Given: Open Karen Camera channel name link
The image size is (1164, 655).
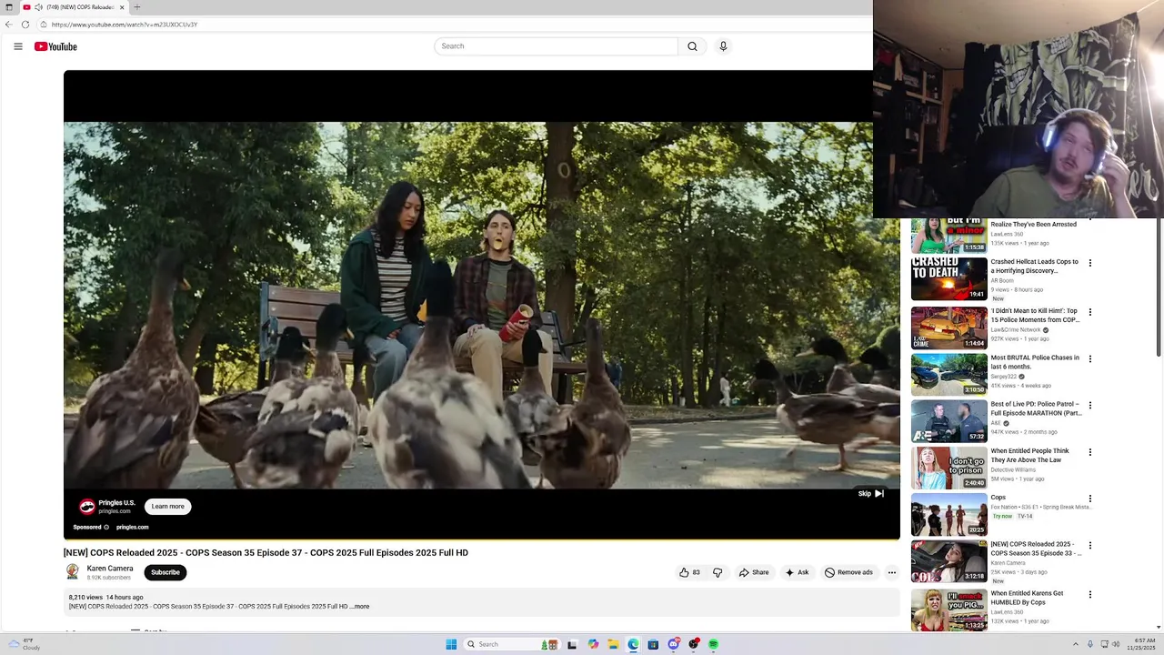Looking at the screenshot, I should 110,569.
